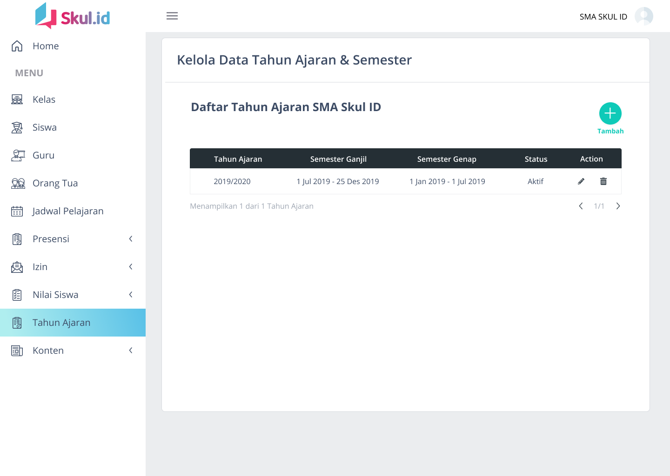Click the Skul.id logo
Screen dimensions: 670x476
click(73, 16)
